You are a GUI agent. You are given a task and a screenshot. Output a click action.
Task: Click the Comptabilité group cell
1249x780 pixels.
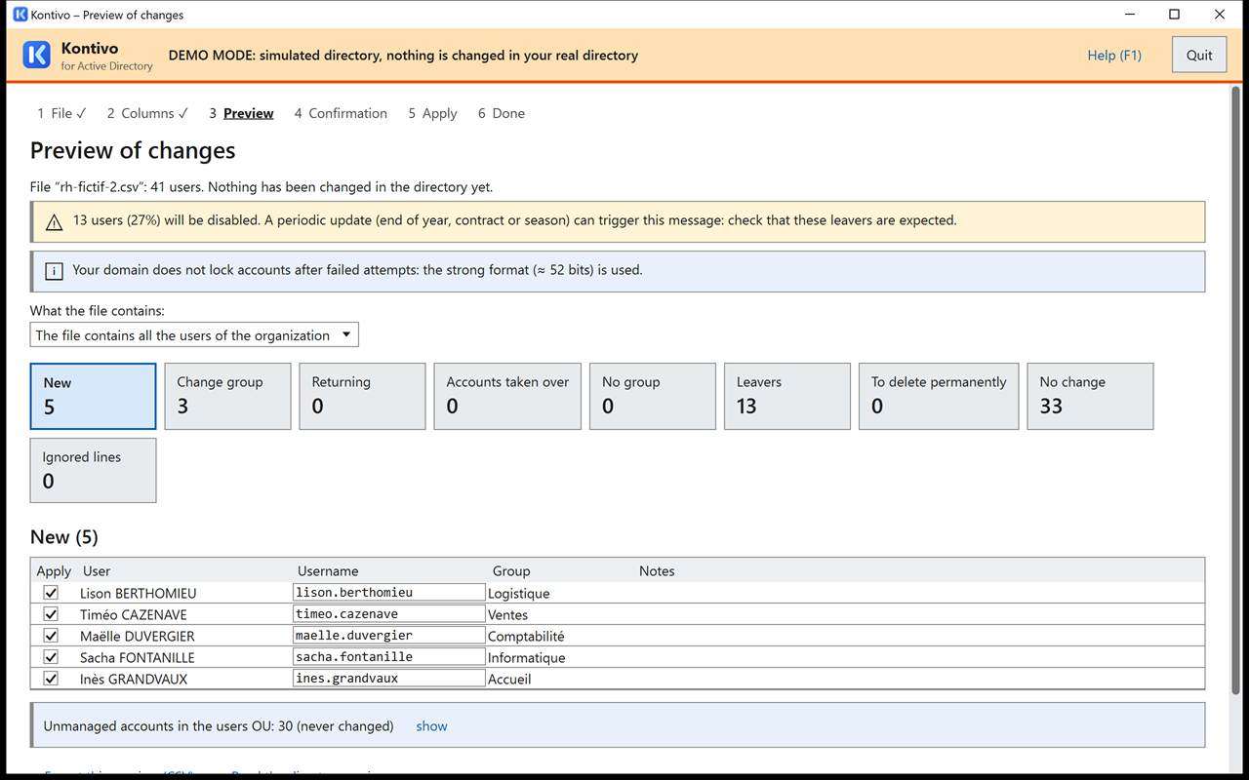[526, 636]
